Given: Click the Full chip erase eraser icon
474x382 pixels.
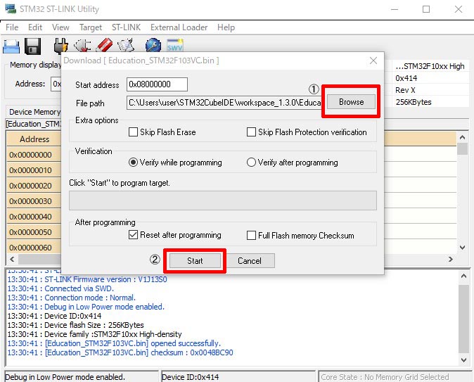Looking at the screenshot, I should (x=104, y=45).
